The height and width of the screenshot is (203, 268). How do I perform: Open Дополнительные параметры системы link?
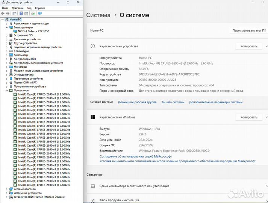(216, 102)
